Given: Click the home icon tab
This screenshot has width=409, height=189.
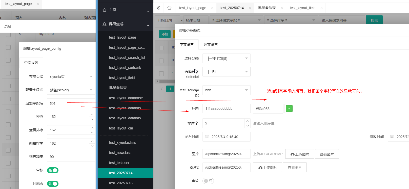Looking at the screenshot, I should coord(169,8).
